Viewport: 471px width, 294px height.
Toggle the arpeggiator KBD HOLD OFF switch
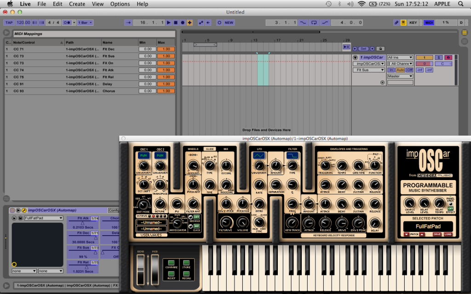tap(196, 217)
